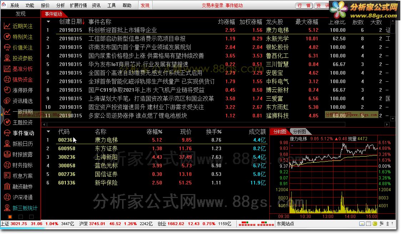This screenshot has height=234, width=401.
Task: Select the second page square in sidebar
Action: tap(21, 217)
